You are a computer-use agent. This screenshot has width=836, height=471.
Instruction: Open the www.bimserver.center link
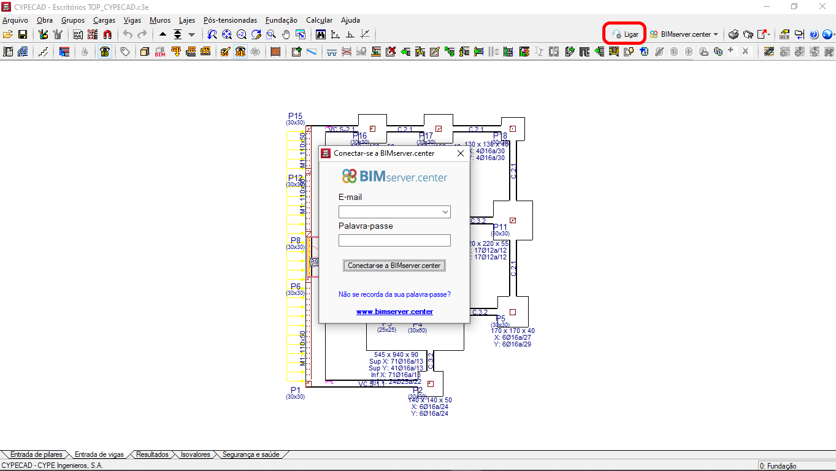tap(394, 312)
